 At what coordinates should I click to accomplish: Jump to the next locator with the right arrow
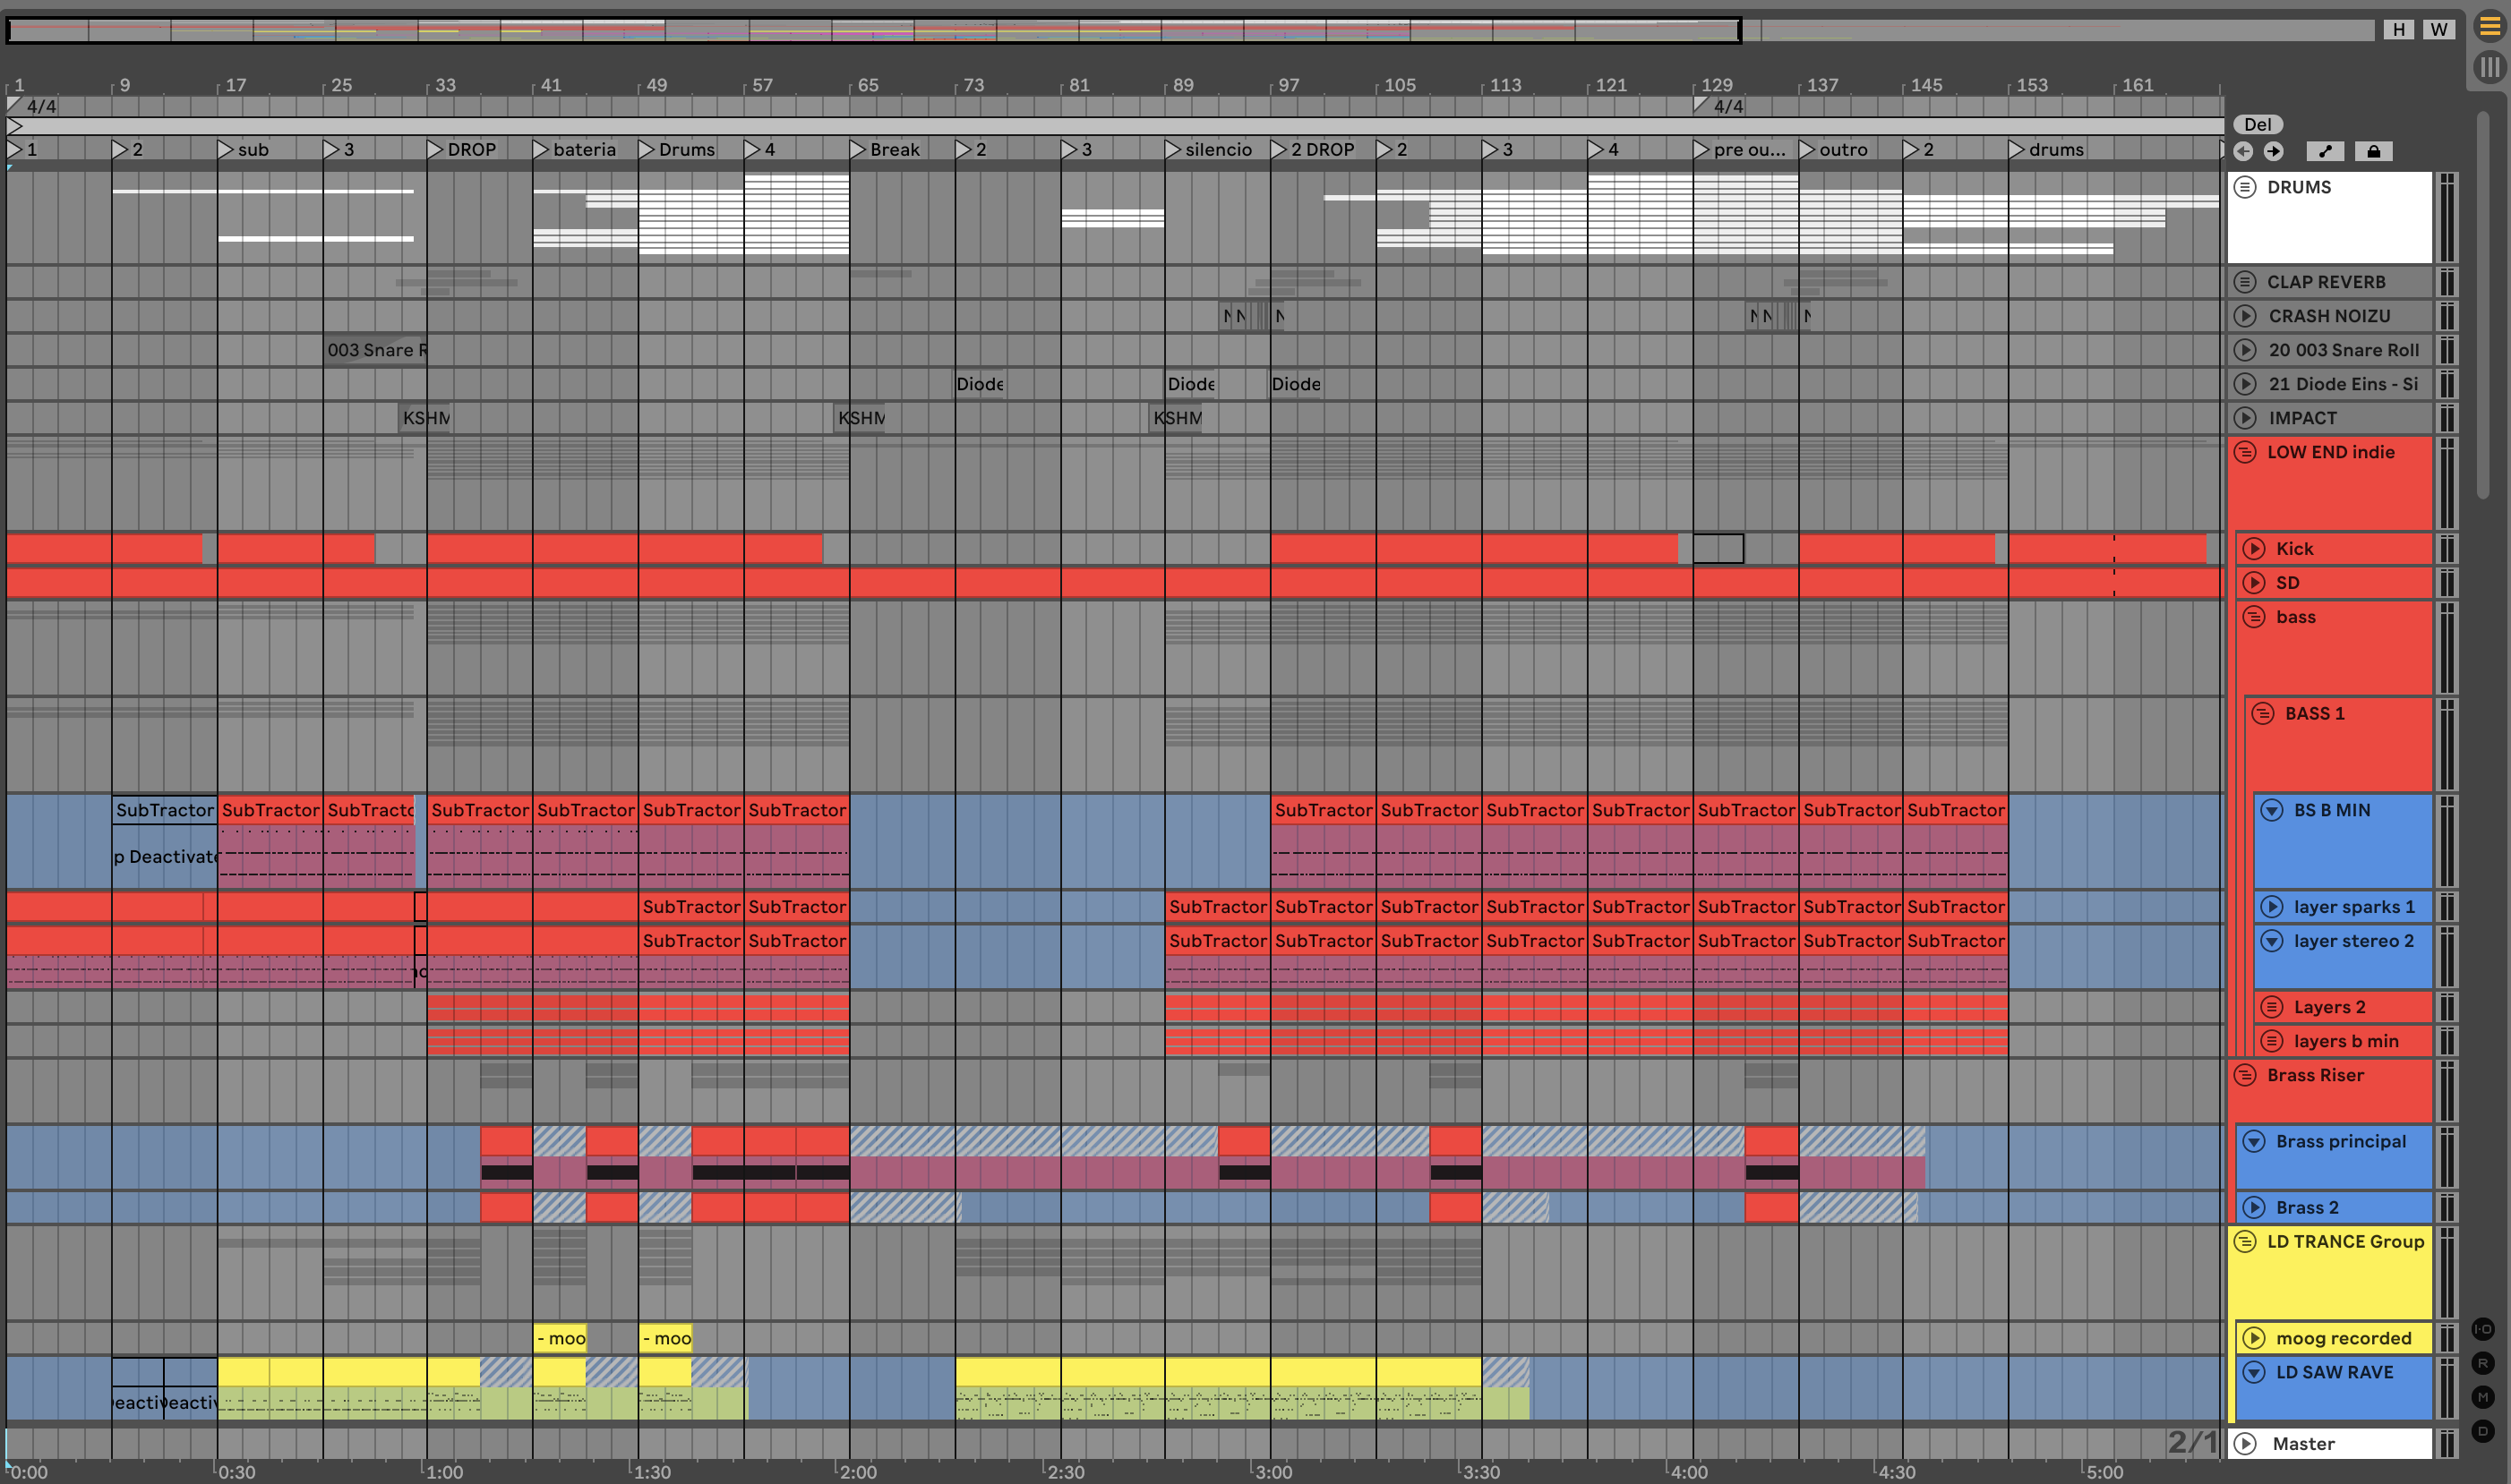pyautogui.click(x=2274, y=152)
